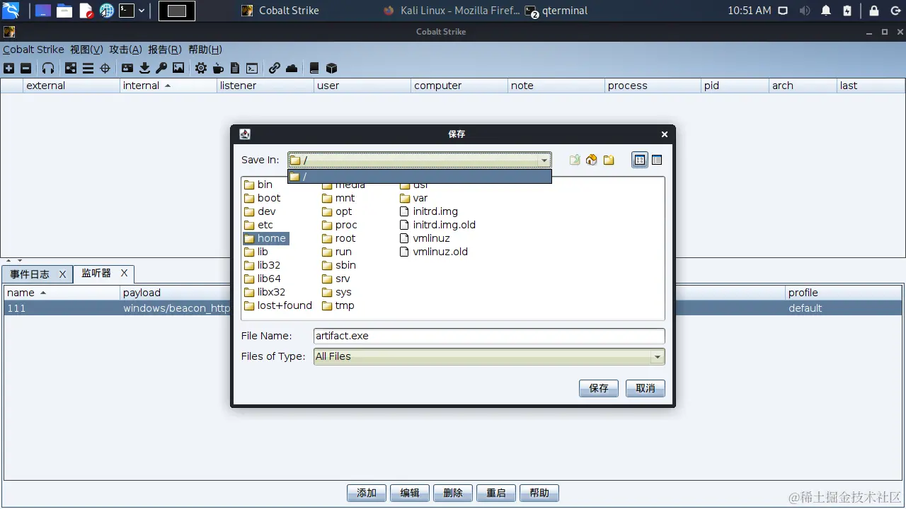Screen dimensions: 906x509
Task: Switch to the qterminal taskbar window
Action: tap(558, 11)
